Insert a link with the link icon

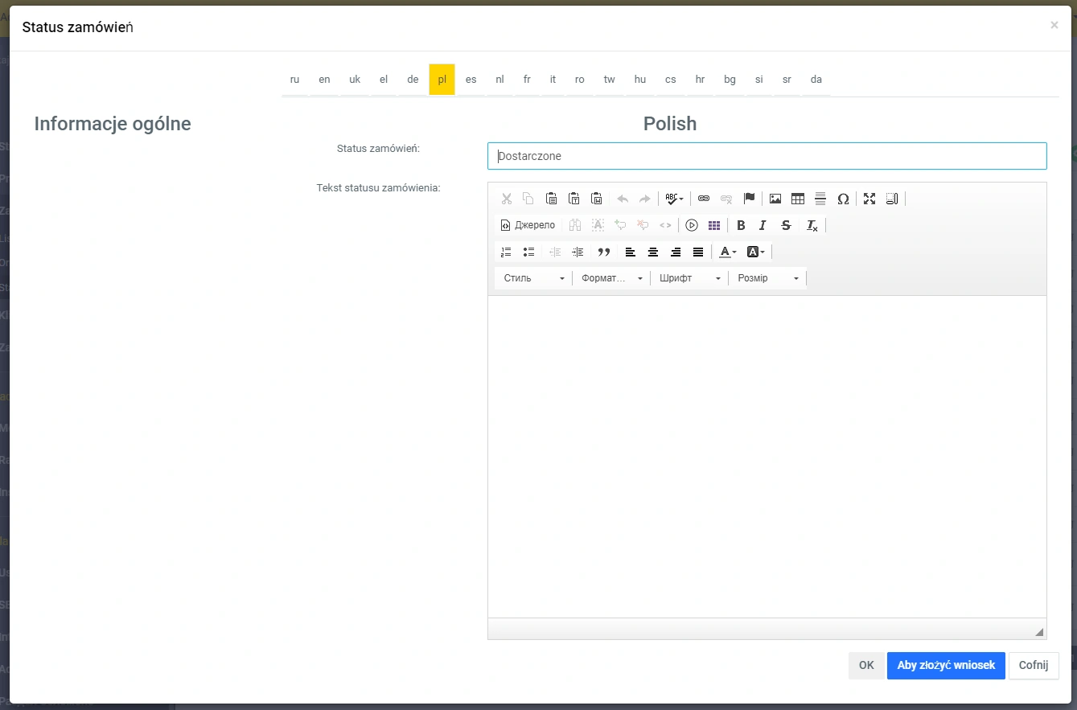point(704,199)
